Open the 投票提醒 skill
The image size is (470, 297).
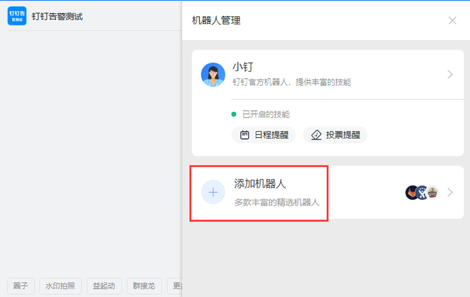tap(335, 135)
